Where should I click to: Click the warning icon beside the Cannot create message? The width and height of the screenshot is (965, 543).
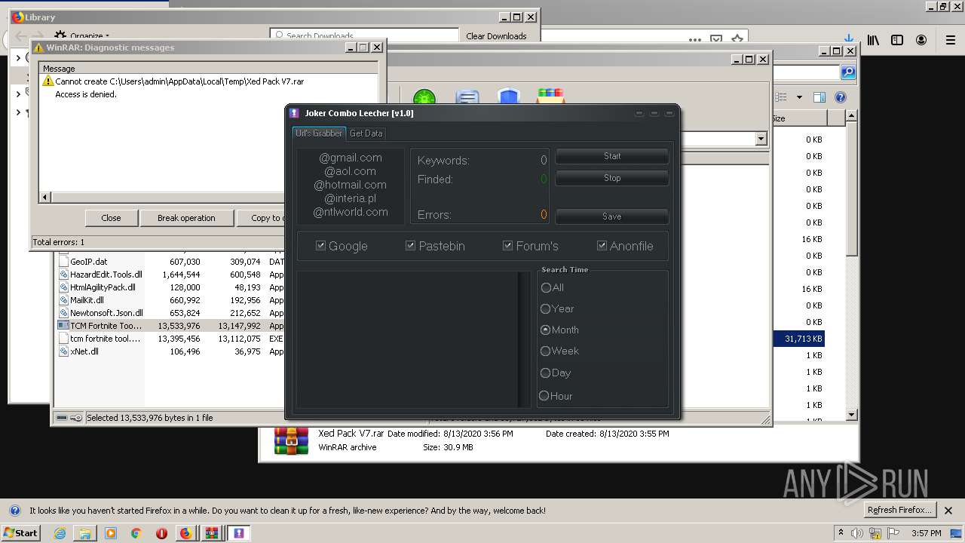(48, 81)
